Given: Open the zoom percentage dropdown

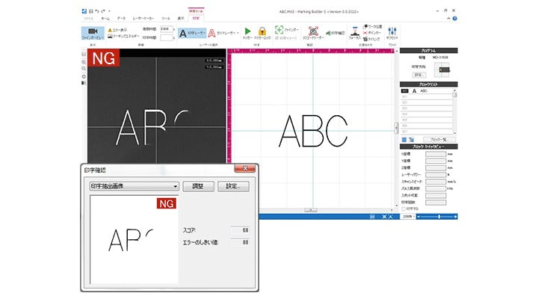Looking at the screenshot, I should tap(413, 216).
